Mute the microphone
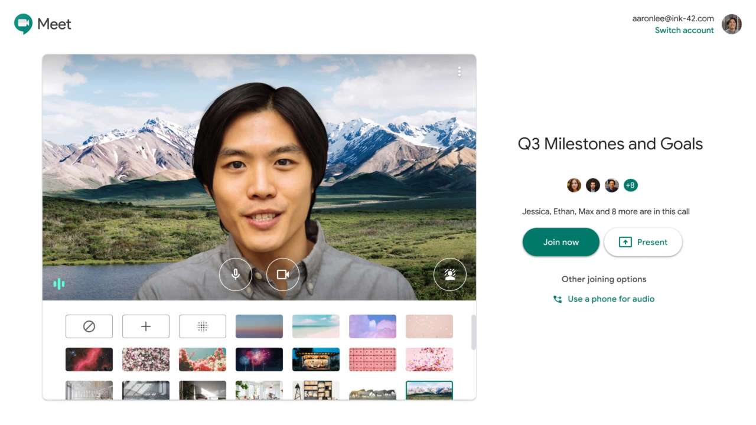The height and width of the screenshot is (425, 756). pyautogui.click(x=236, y=274)
